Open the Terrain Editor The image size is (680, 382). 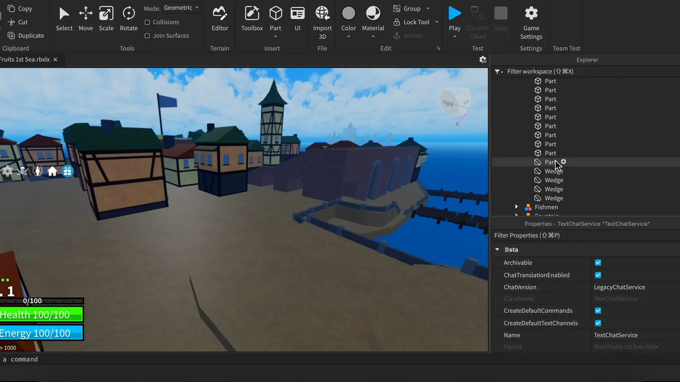220,19
